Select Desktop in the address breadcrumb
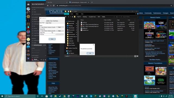The width and height of the screenshot is (174, 98). coord(85,17)
